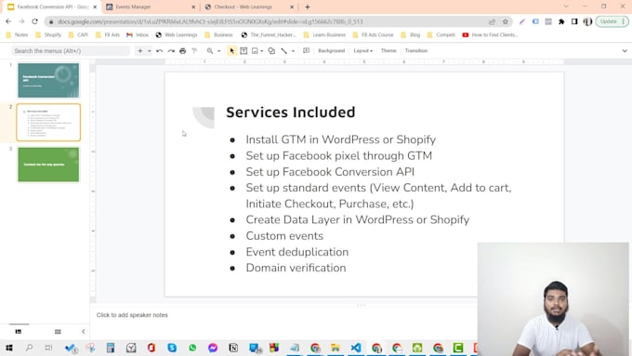The height and width of the screenshot is (356, 632).
Task: Choose the Select cursor tool
Action: pos(231,51)
